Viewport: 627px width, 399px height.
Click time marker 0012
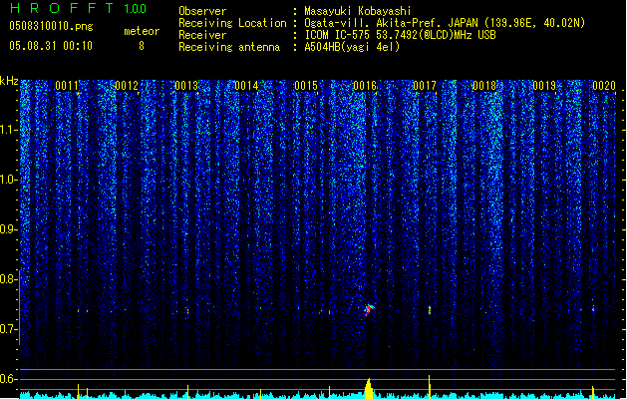(x=127, y=86)
